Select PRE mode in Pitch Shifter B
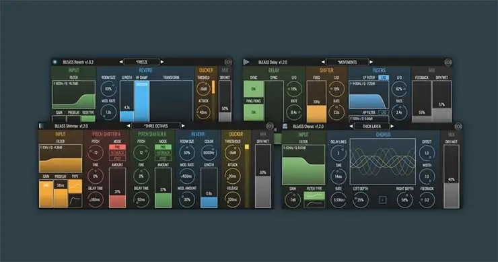Screen dimensions: 498x262 click(x=163, y=148)
